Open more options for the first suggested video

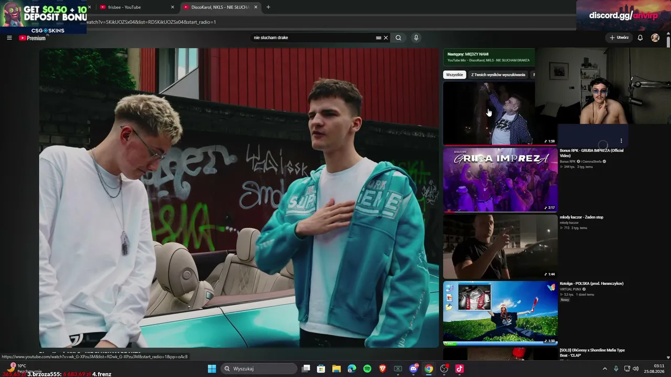[x=621, y=141]
